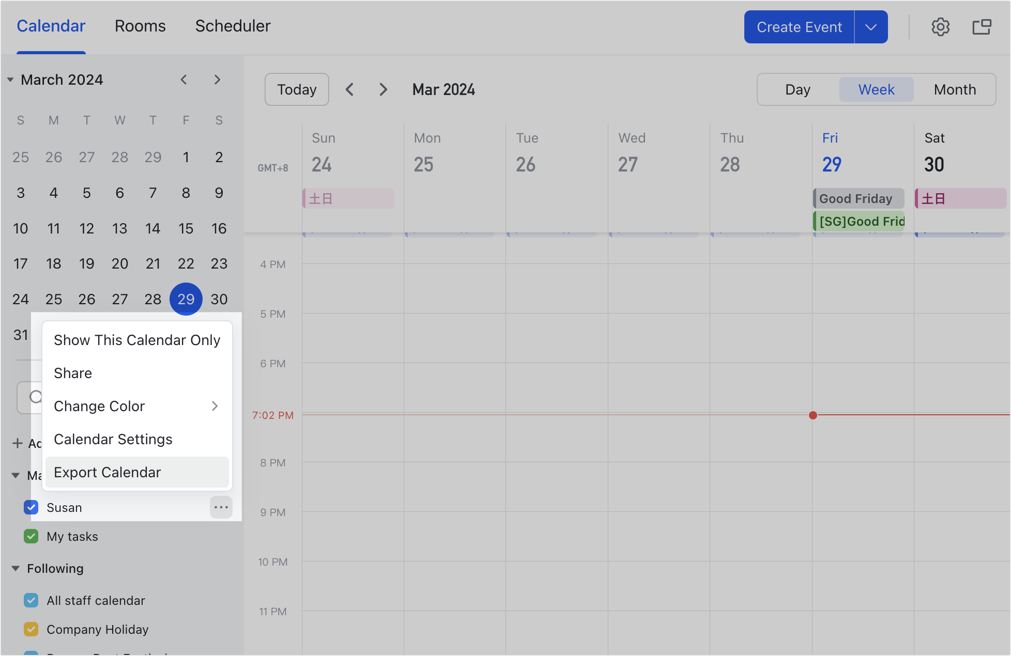Switch to the Month view
This screenshot has height=656, width=1011.
coord(955,89)
